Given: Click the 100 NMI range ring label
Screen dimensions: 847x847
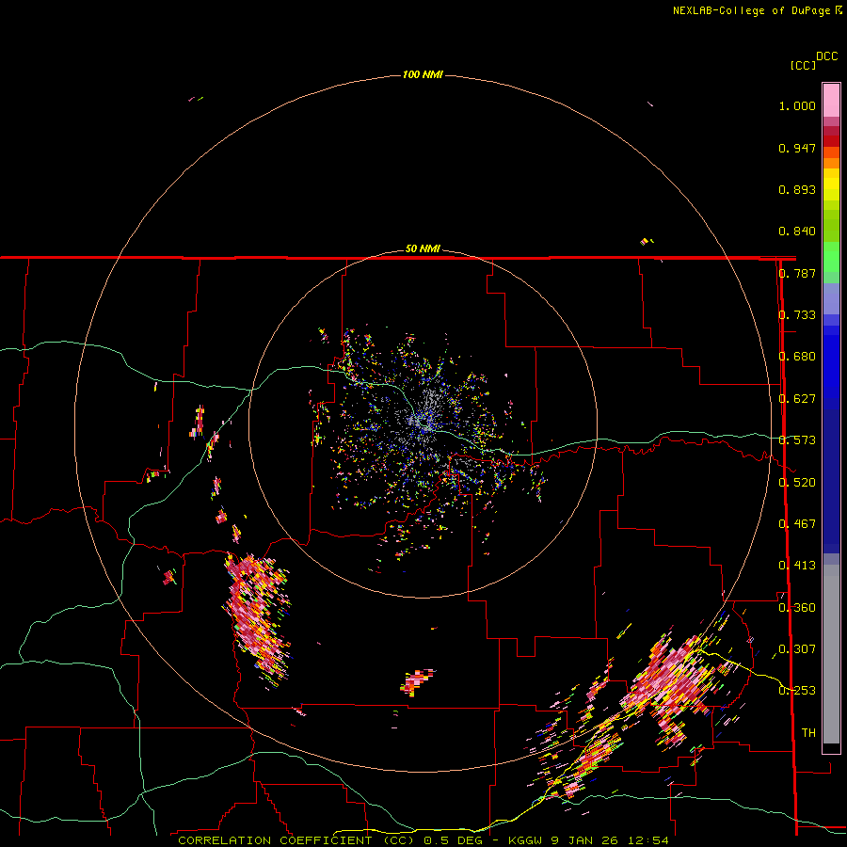Looking at the screenshot, I should [x=423, y=74].
